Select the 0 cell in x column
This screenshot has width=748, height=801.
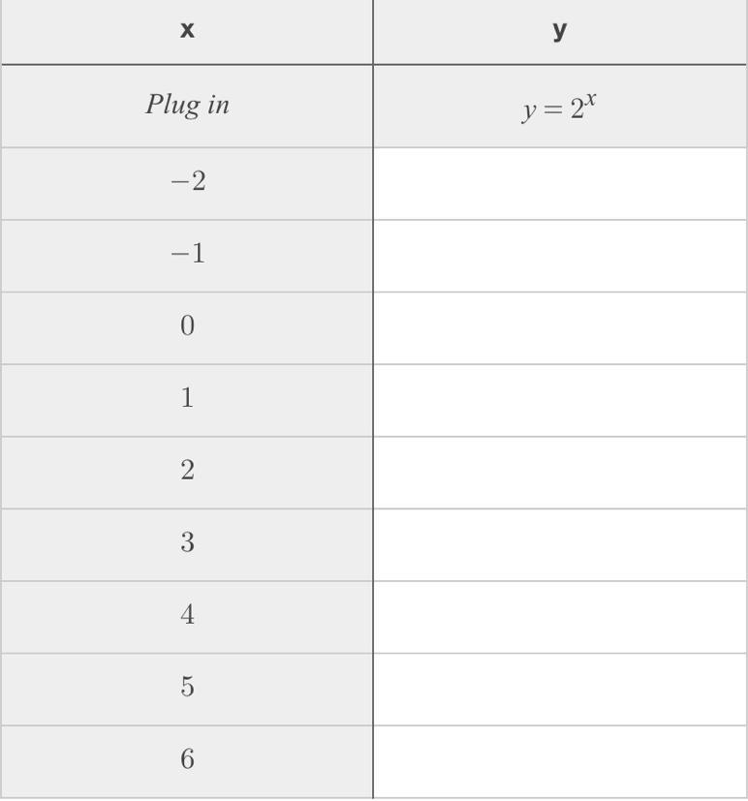(187, 326)
